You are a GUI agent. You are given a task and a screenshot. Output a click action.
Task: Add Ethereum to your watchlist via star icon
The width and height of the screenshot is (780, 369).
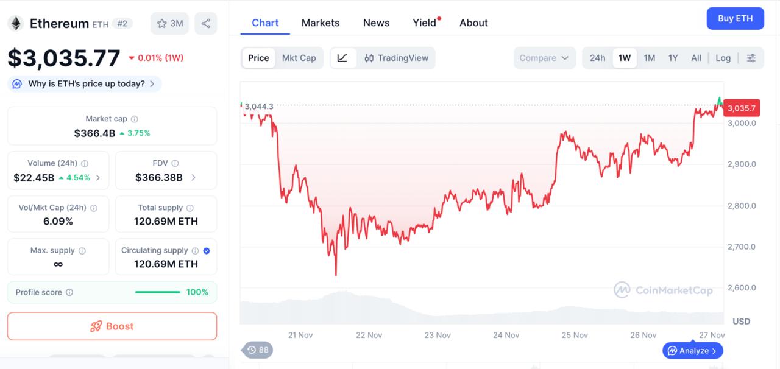[x=161, y=23]
